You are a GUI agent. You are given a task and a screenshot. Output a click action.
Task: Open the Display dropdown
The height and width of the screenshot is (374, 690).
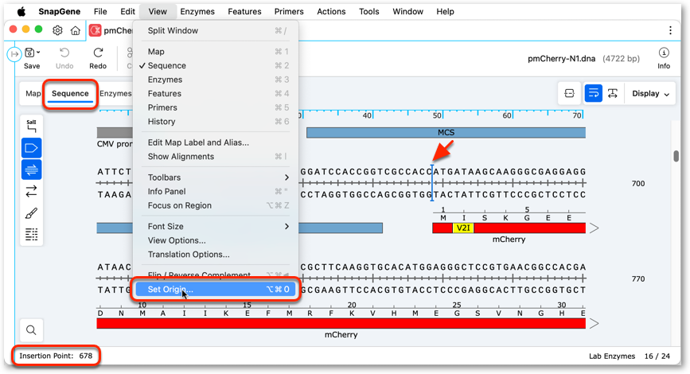(x=650, y=93)
